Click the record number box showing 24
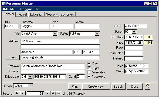The image size is (159, 97). (x=35, y=94)
